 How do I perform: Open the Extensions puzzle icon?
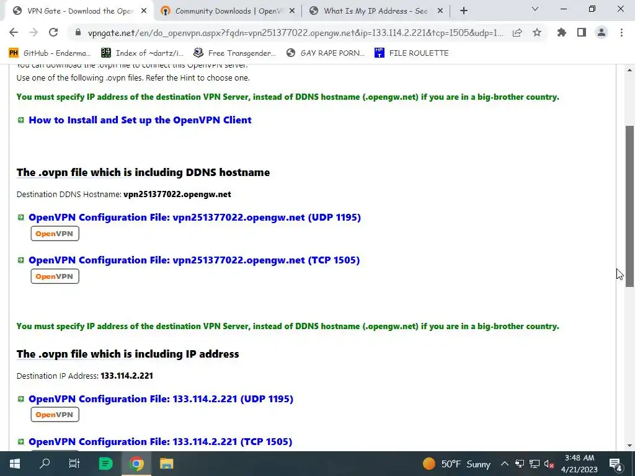562,32
